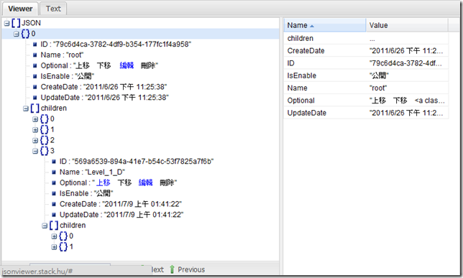Click the array bracket icon of Level_1_D's children

(x=54, y=226)
